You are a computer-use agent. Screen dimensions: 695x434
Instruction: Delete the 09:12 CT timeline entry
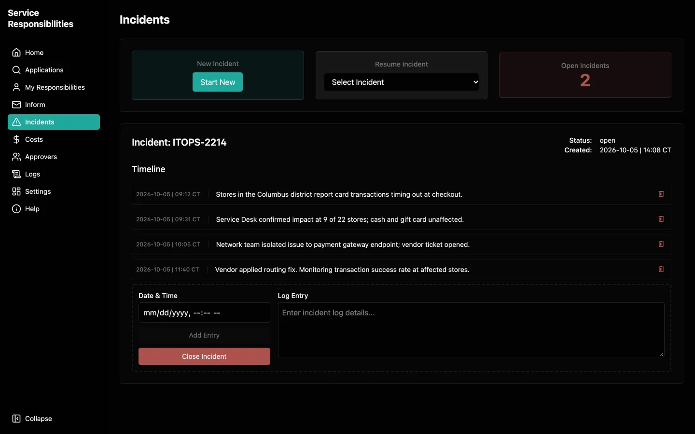click(x=661, y=194)
